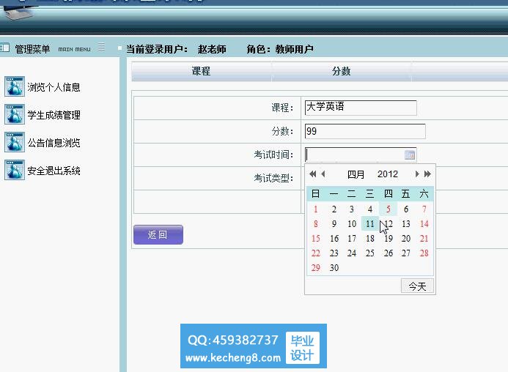508x372 pixels.
Task: Pick highlighted date 11 in calendar
Action: [370, 224]
